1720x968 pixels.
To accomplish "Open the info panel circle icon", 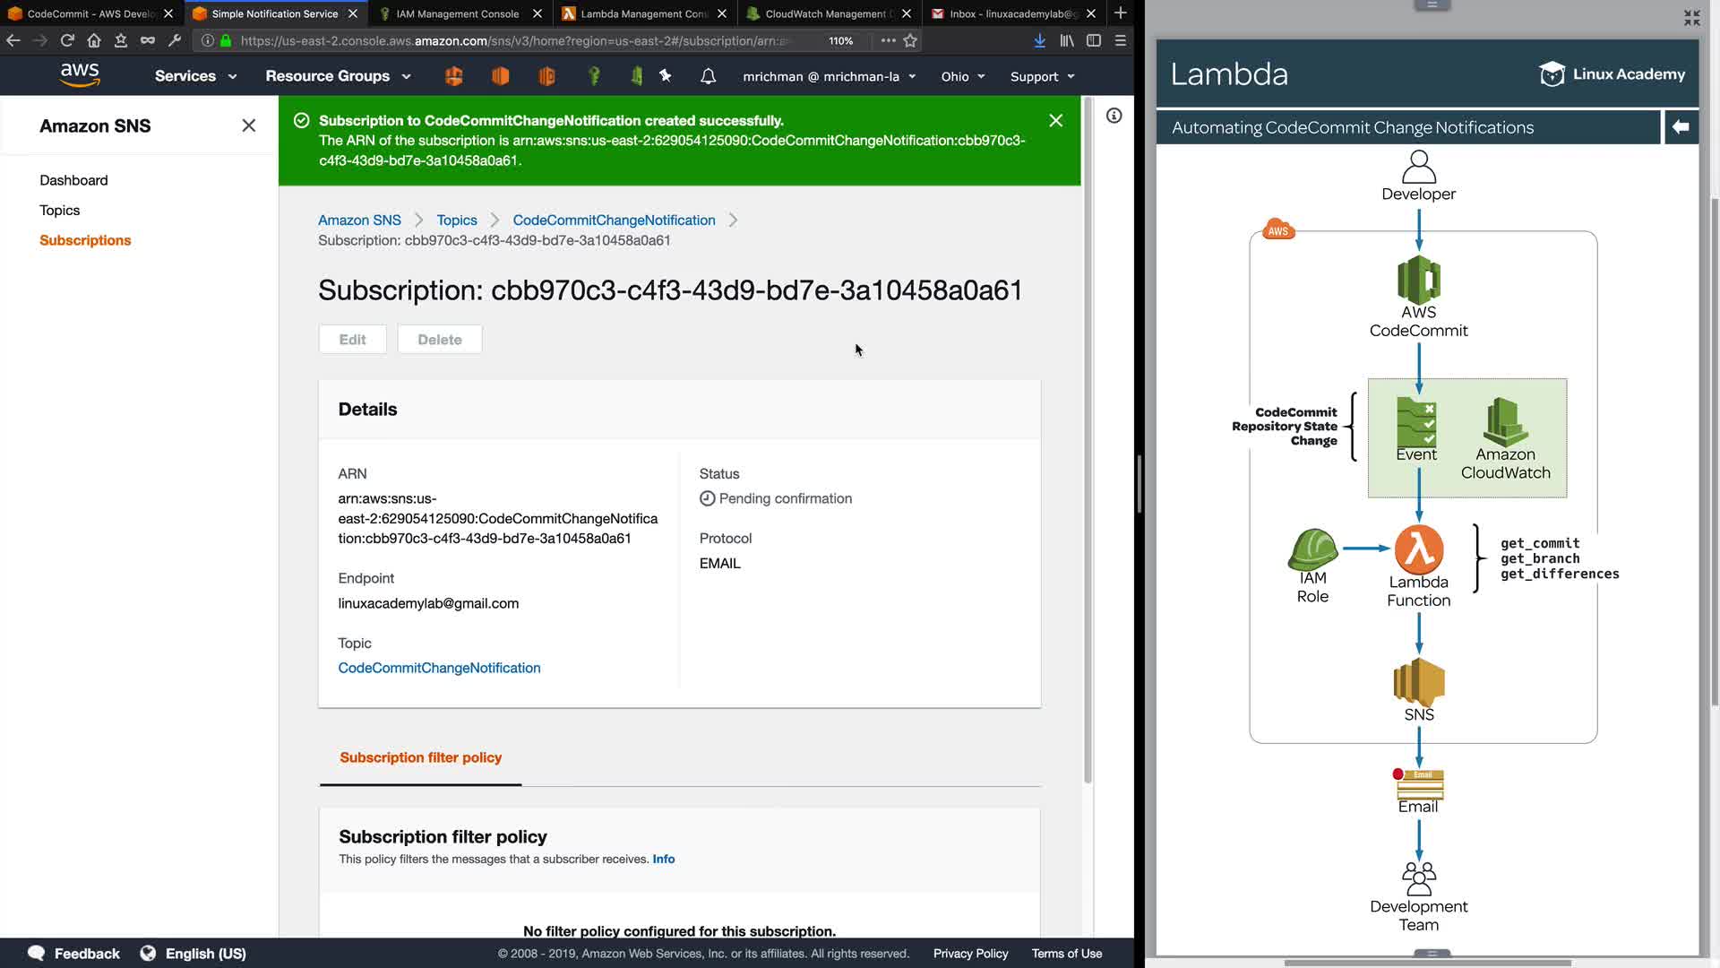I will coord(1114,116).
